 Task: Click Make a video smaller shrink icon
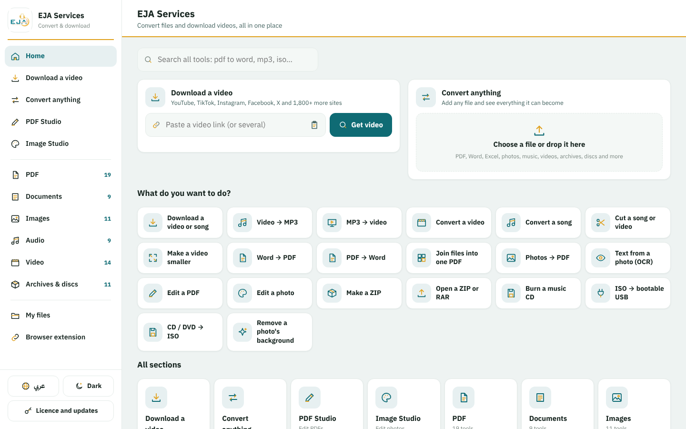[x=153, y=258]
